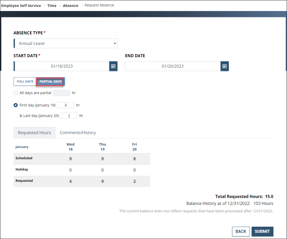Choose the 'First day (January 18)' radio button
The image size is (287, 239).
tap(16, 105)
